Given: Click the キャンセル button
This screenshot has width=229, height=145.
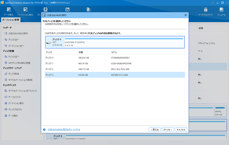Looking at the screenshot, I should pos(181,130).
